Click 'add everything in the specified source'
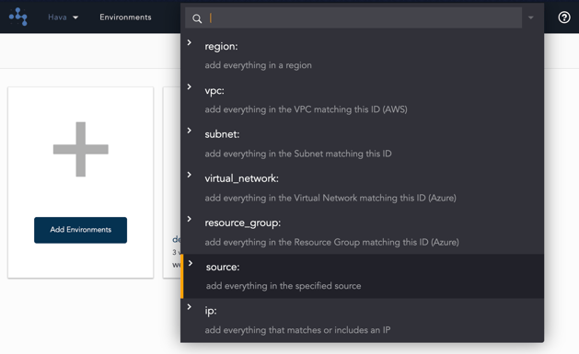 coord(284,286)
